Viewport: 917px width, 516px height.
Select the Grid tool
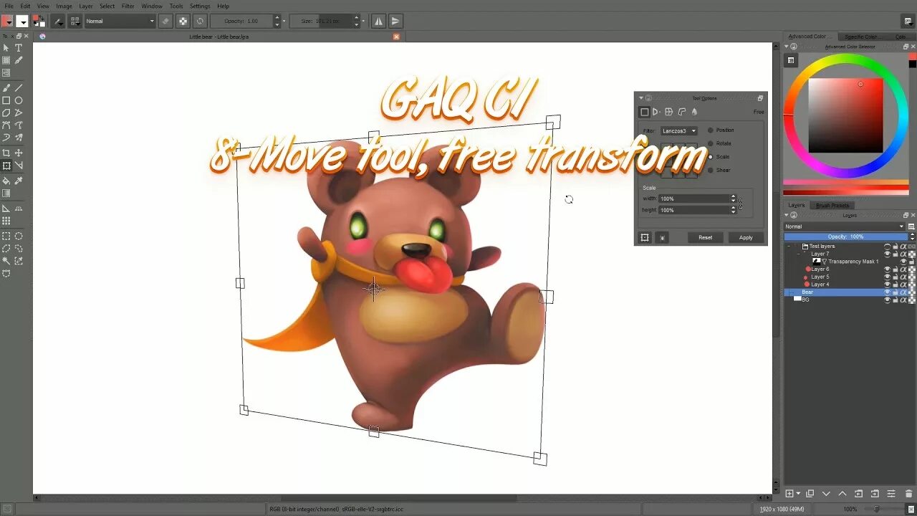pos(6,221)
